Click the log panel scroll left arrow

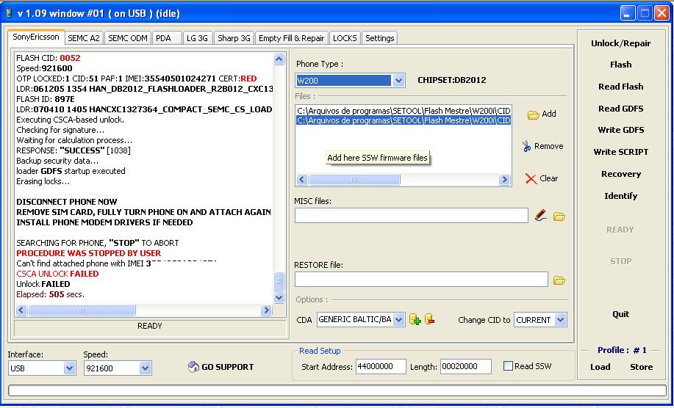[21, 310]
